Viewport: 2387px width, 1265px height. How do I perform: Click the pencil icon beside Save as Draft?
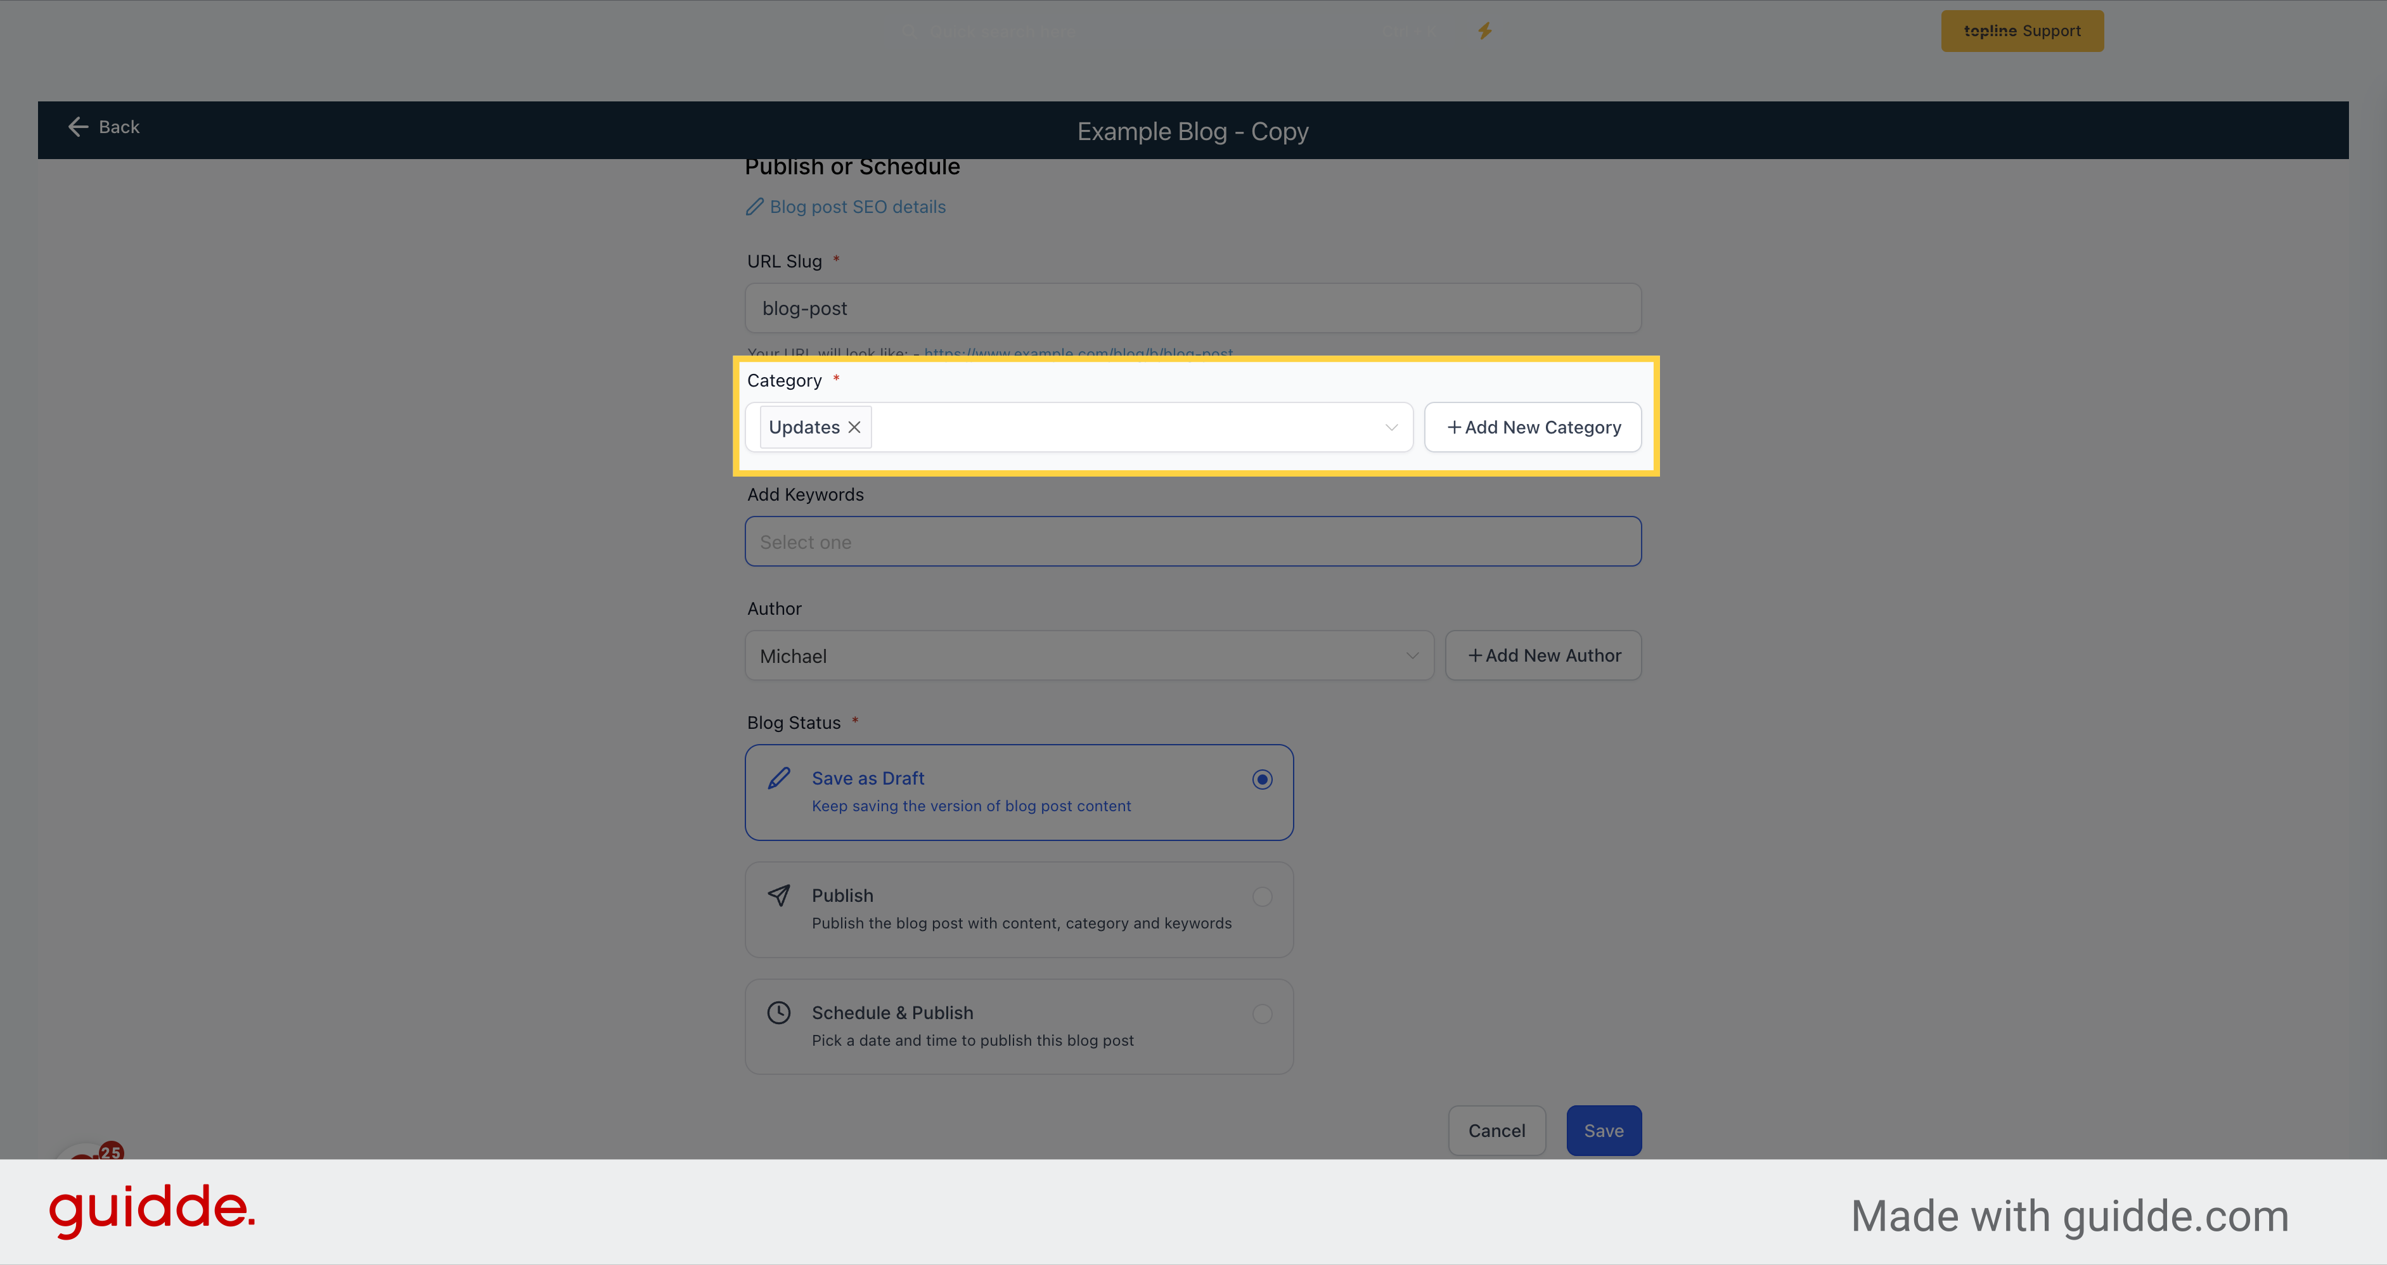coord(778,778)
